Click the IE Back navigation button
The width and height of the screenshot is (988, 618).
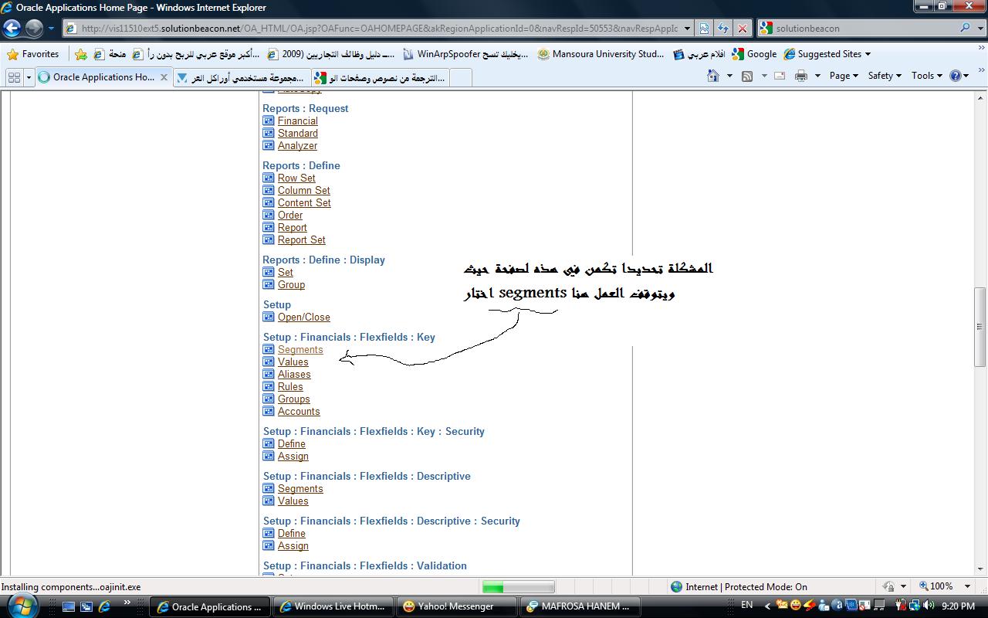tap(12, 29)
